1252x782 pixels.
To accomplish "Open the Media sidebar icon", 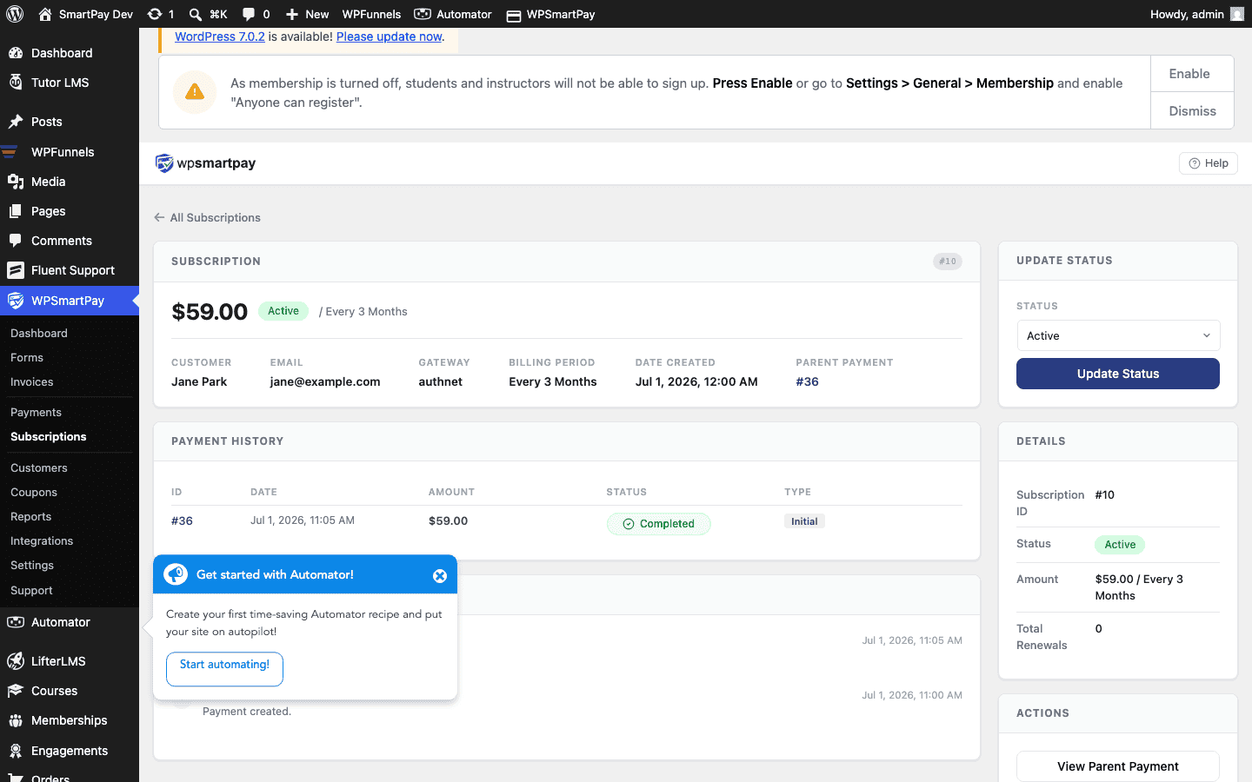I will click(16, 182).
